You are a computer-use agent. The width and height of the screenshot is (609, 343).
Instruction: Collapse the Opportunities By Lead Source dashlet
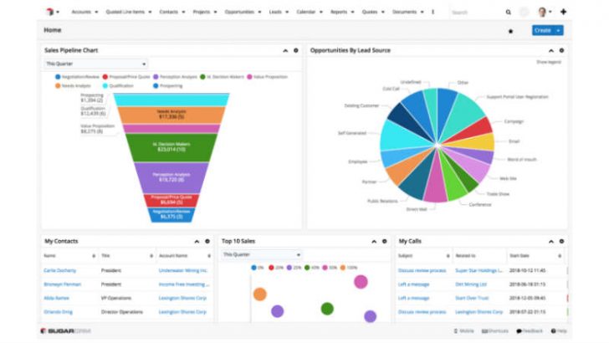[x=551, y=50]
